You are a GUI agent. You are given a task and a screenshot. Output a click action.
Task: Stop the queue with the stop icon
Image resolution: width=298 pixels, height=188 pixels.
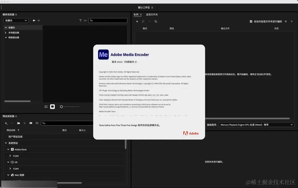pyautogui.click(x=286, y=22)
